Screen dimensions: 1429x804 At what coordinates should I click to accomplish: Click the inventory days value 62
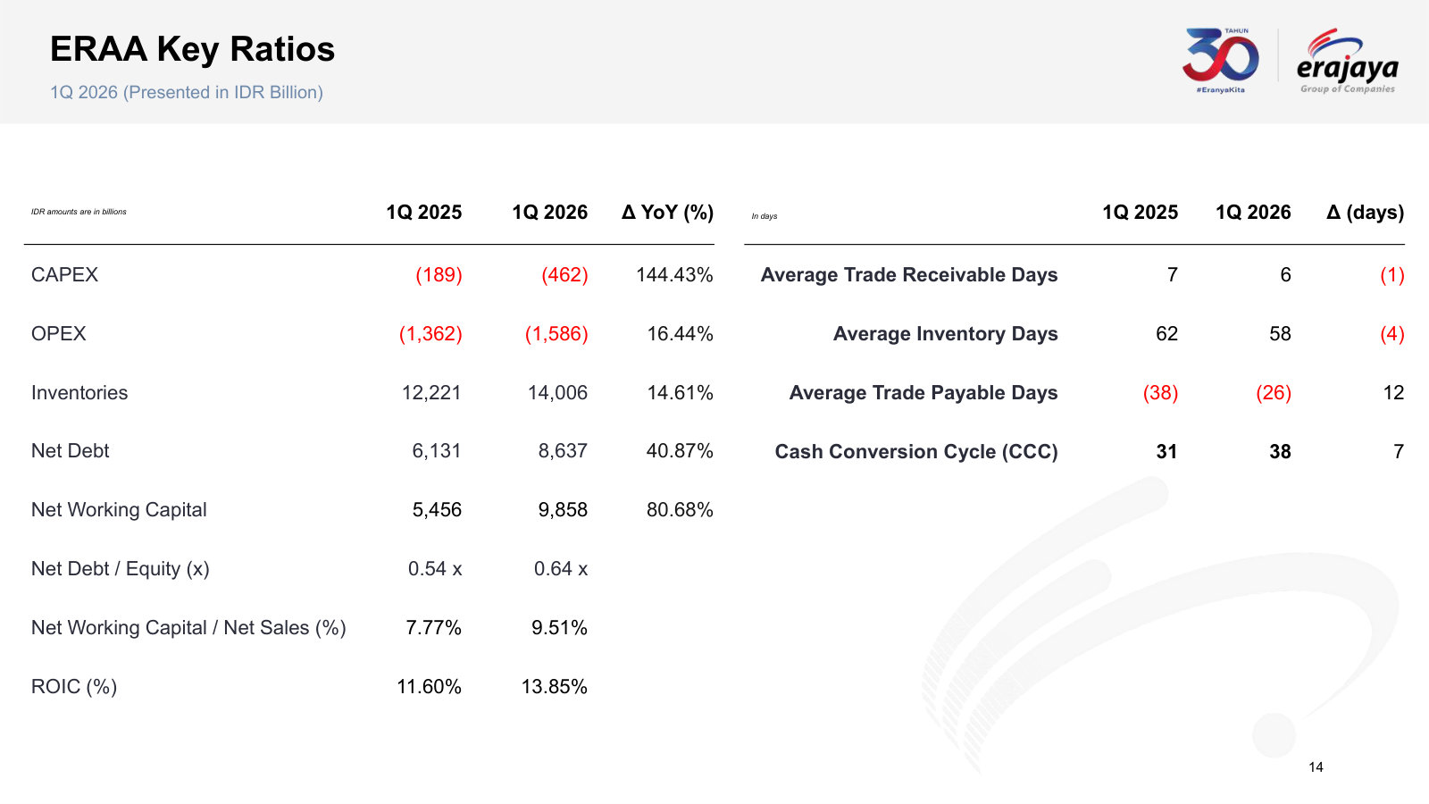tap(1166, 334)
